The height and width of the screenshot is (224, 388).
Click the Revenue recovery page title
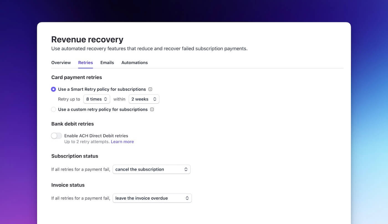pos(87,39)
